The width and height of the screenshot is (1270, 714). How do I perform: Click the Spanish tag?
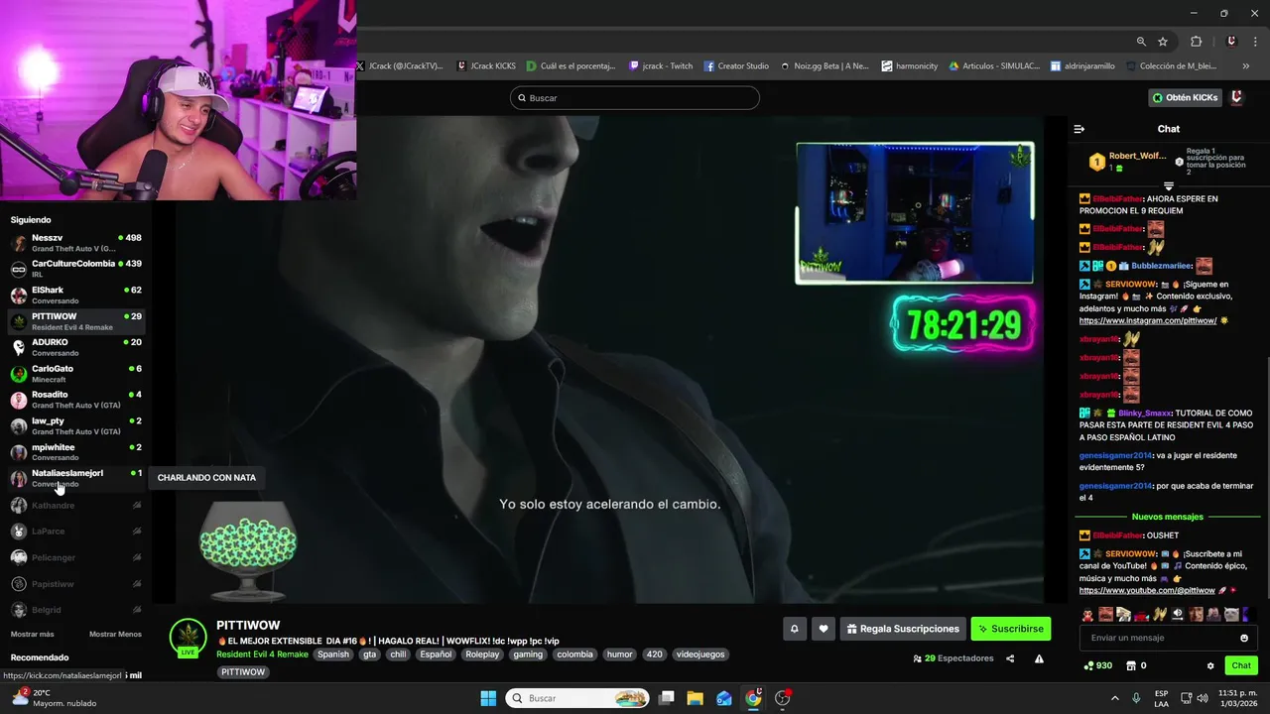click(333, 654)
